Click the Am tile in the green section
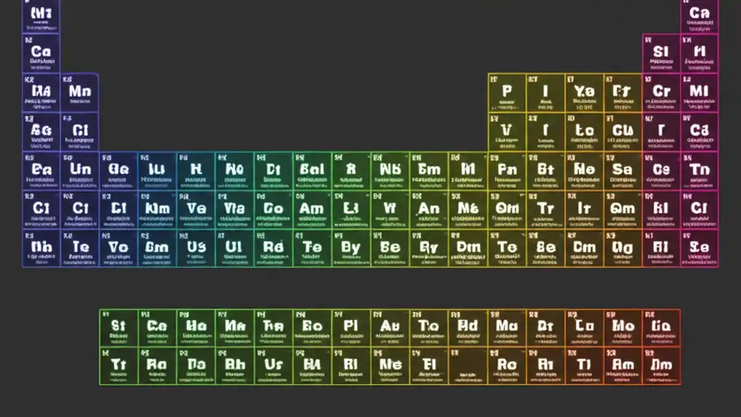 pyautogui.click(x=311, y=209)
